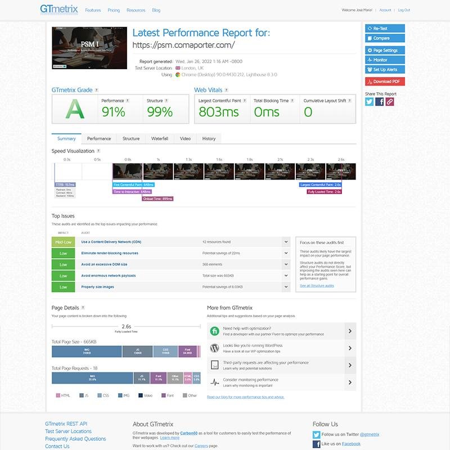This screenshot has height=450, width=450.
Task: Click help icon next to Page Details
Action: 83,308
